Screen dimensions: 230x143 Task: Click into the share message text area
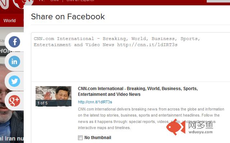tap(129, 61)
